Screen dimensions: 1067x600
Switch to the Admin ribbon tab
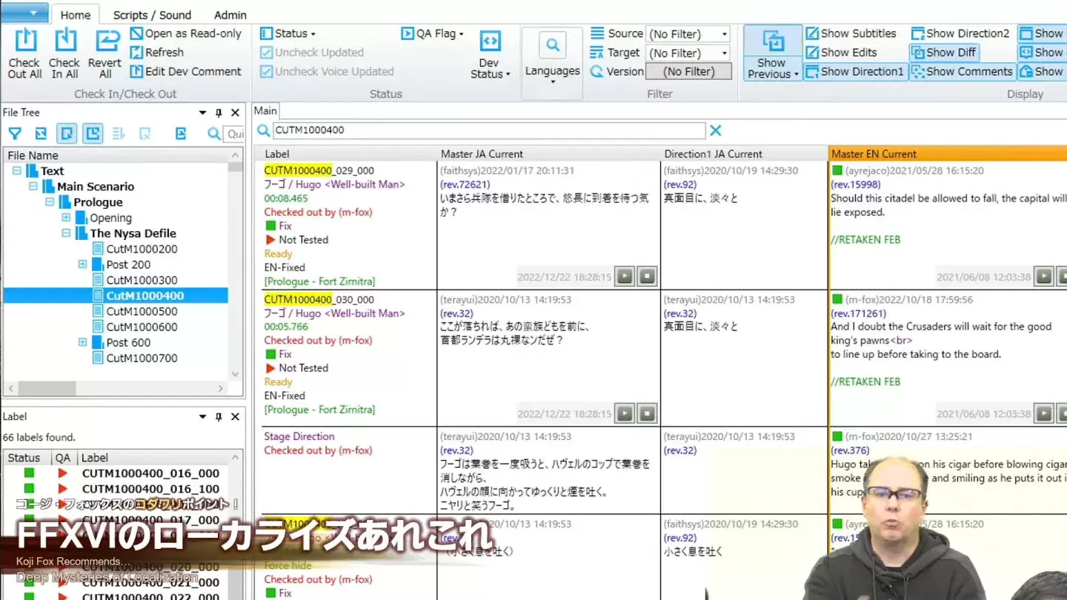[230, 15]
